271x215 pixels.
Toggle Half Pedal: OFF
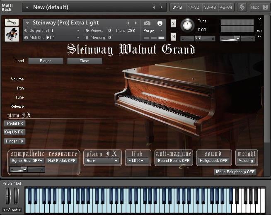pyautogui.click(x=62, y=161)
